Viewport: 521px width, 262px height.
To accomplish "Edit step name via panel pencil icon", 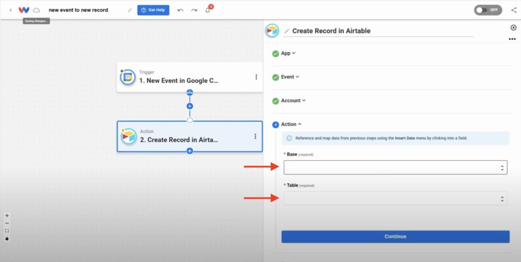I will coord(287,31).
